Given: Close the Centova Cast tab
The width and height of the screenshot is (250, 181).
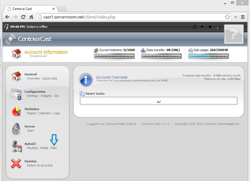Looking at the screenshot, I should 53,9.
